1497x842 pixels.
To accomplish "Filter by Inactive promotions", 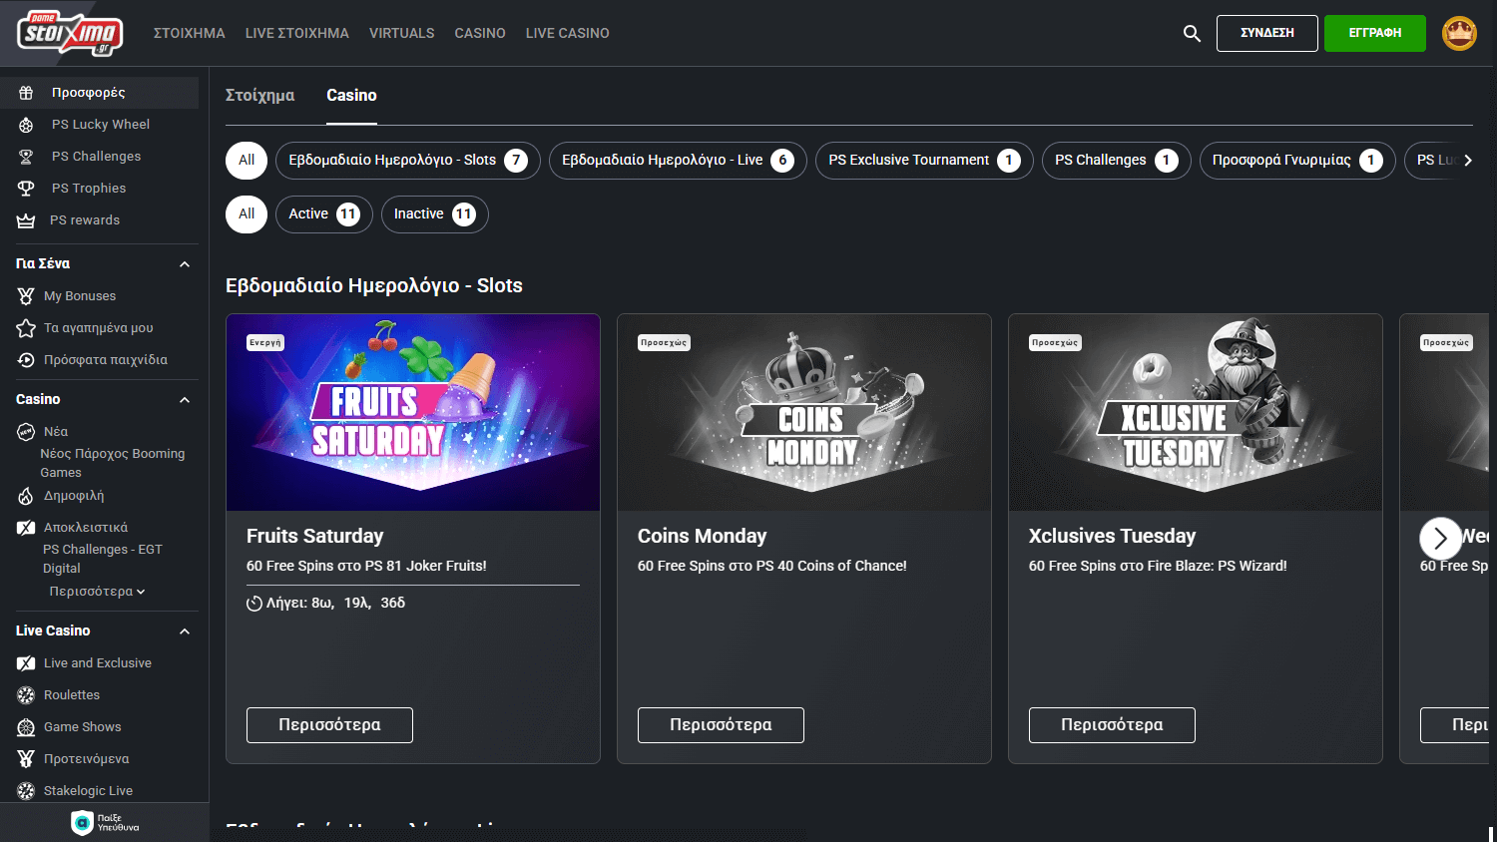I will [x=434, y=213].
